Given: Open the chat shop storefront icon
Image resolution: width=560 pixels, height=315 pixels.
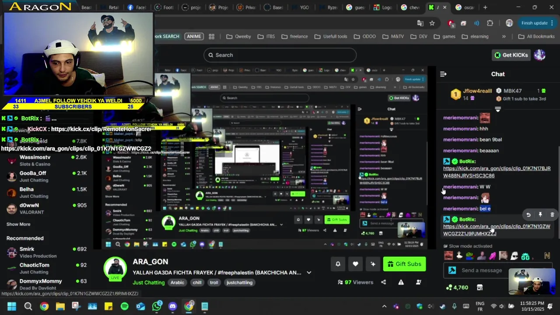Looking at the screenshot, I should tap(479, 287).
